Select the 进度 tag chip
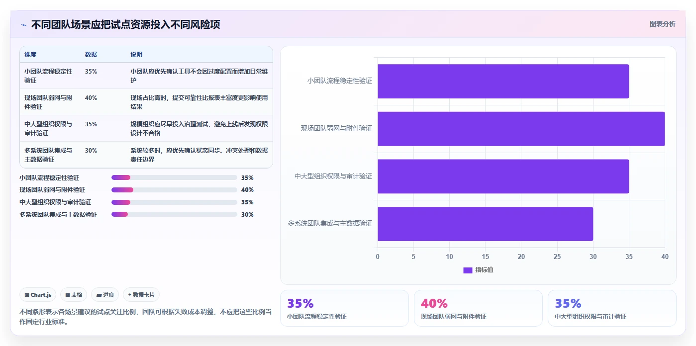Image resolution: width=696 pixels, height=346 pixels. click(105, 295)
